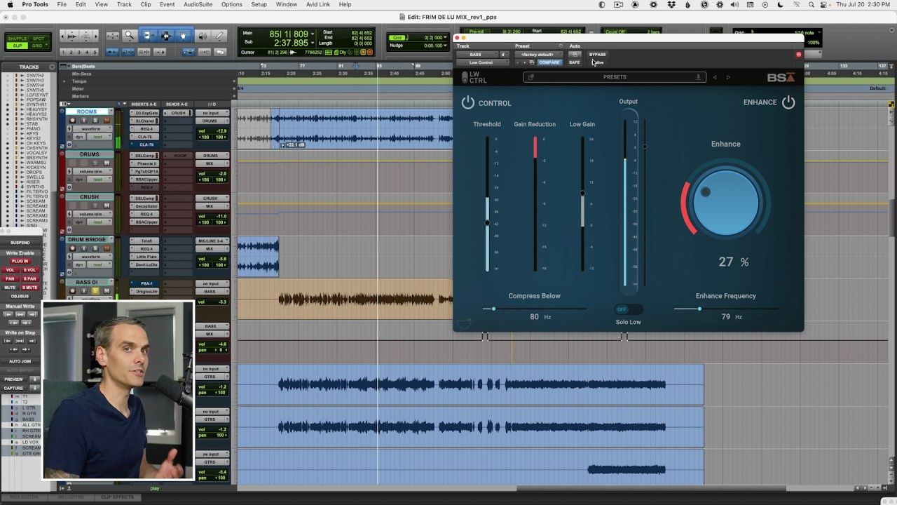The image size is (897, 505).
Task: Click the BYPASS button
Action: (597, 54)
